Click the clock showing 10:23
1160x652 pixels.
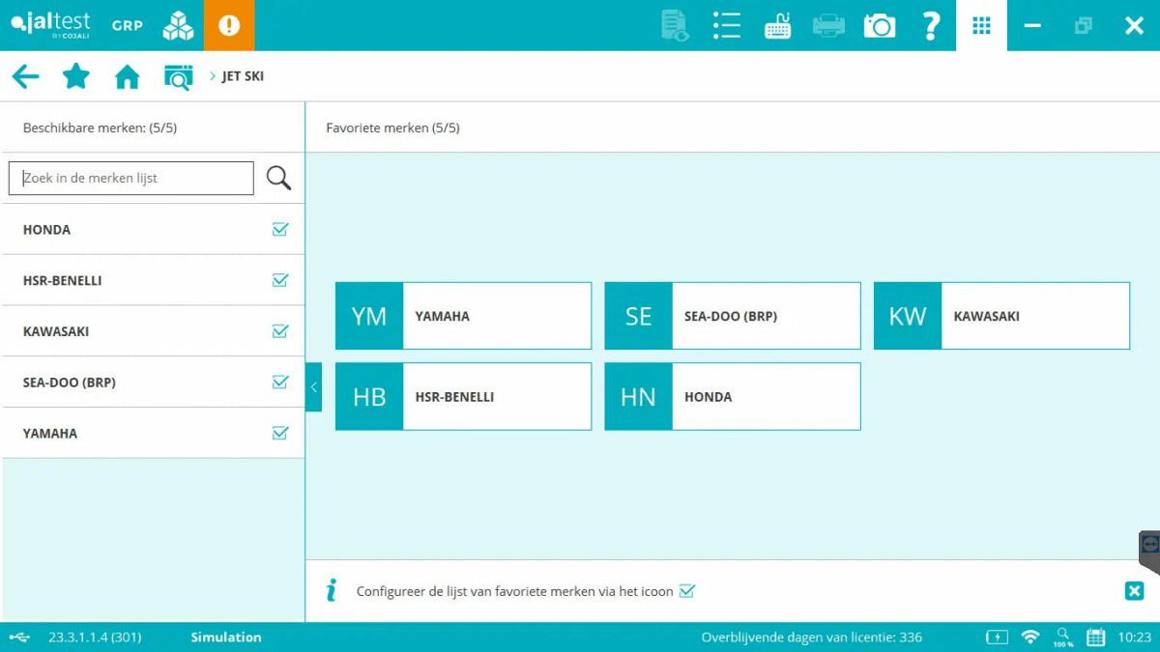coord(1135,638)
